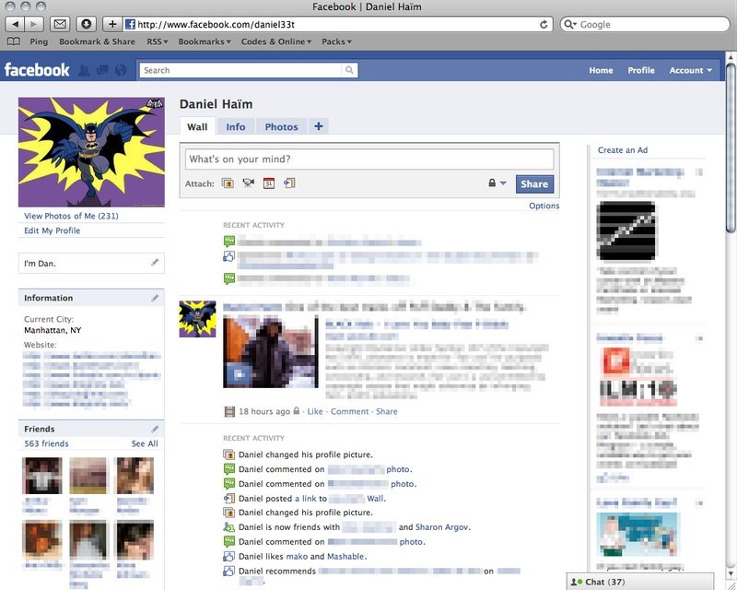Open the Batman profile picture
737x590 pixels.
click(x=91, y=152)
